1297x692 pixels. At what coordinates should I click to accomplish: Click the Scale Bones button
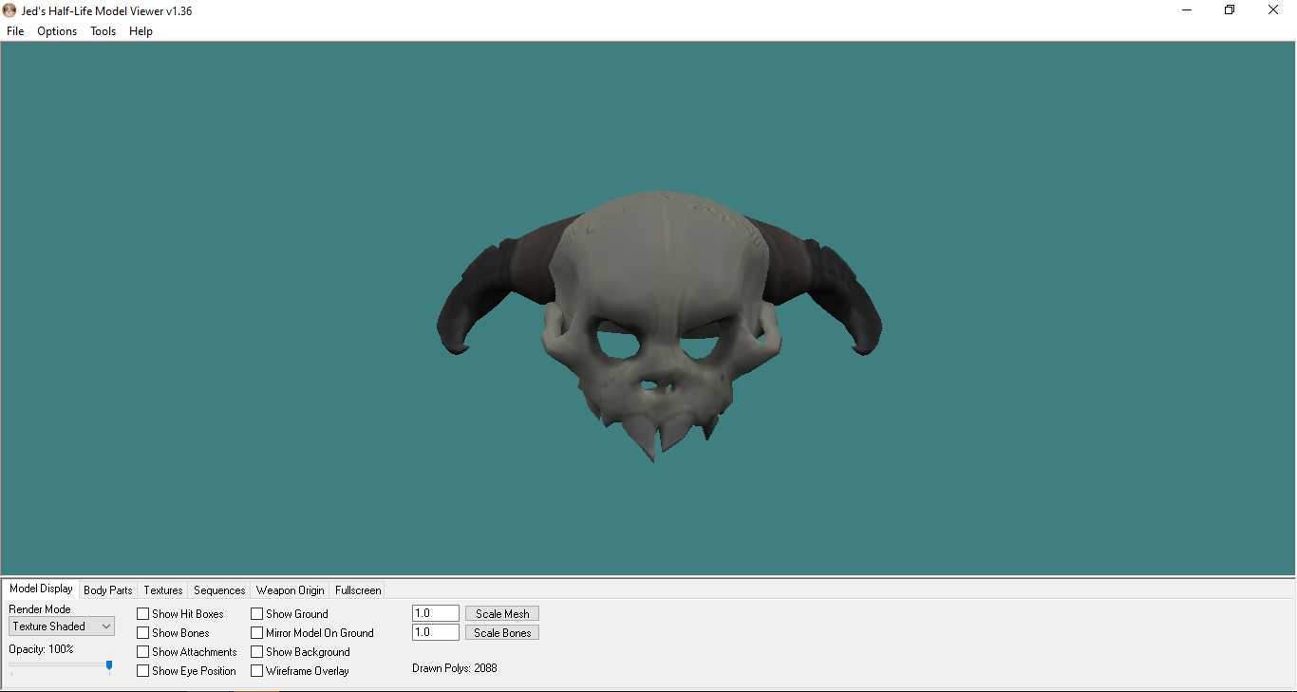click(x=502, y=633)
